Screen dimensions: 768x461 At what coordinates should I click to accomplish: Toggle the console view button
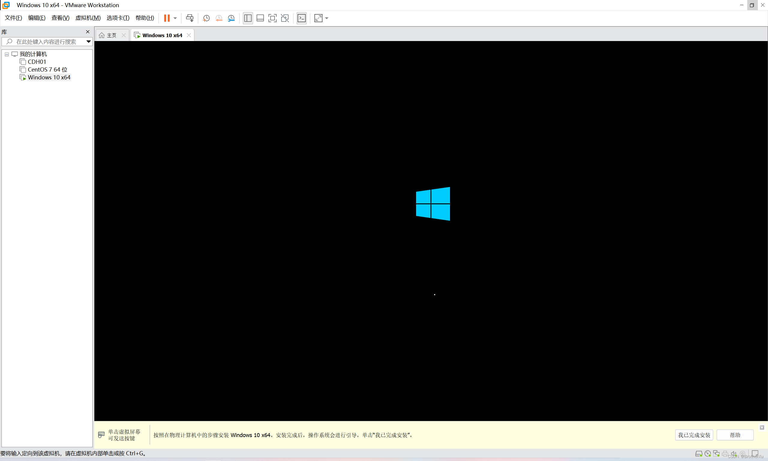pyautogui.click(x=301, y=18)
